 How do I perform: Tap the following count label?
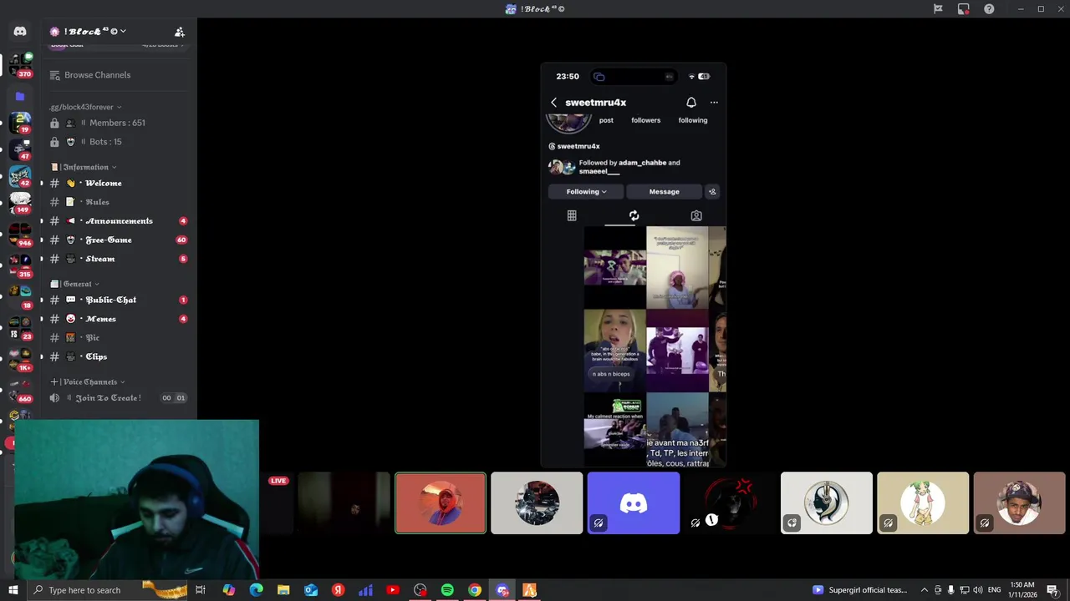(x=693, y=120)
